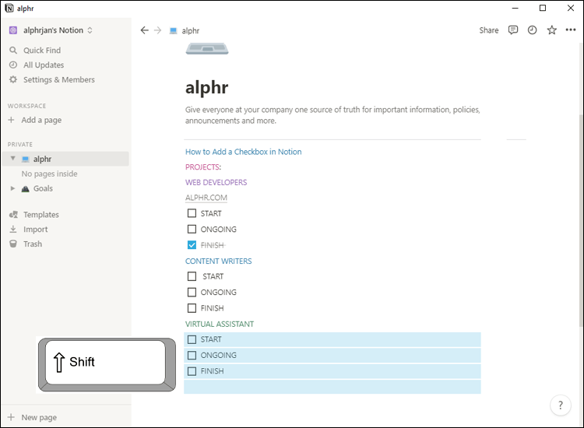Open 'How to Add a Checkbox' link
Image resolution: width=584 pixels, height=428 pixels.
coord(243,152)
